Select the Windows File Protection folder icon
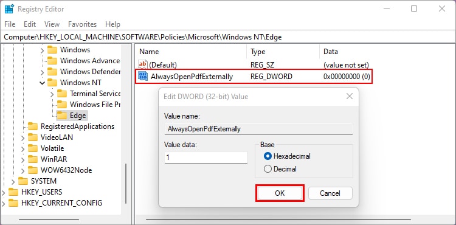 pos(62,105)
